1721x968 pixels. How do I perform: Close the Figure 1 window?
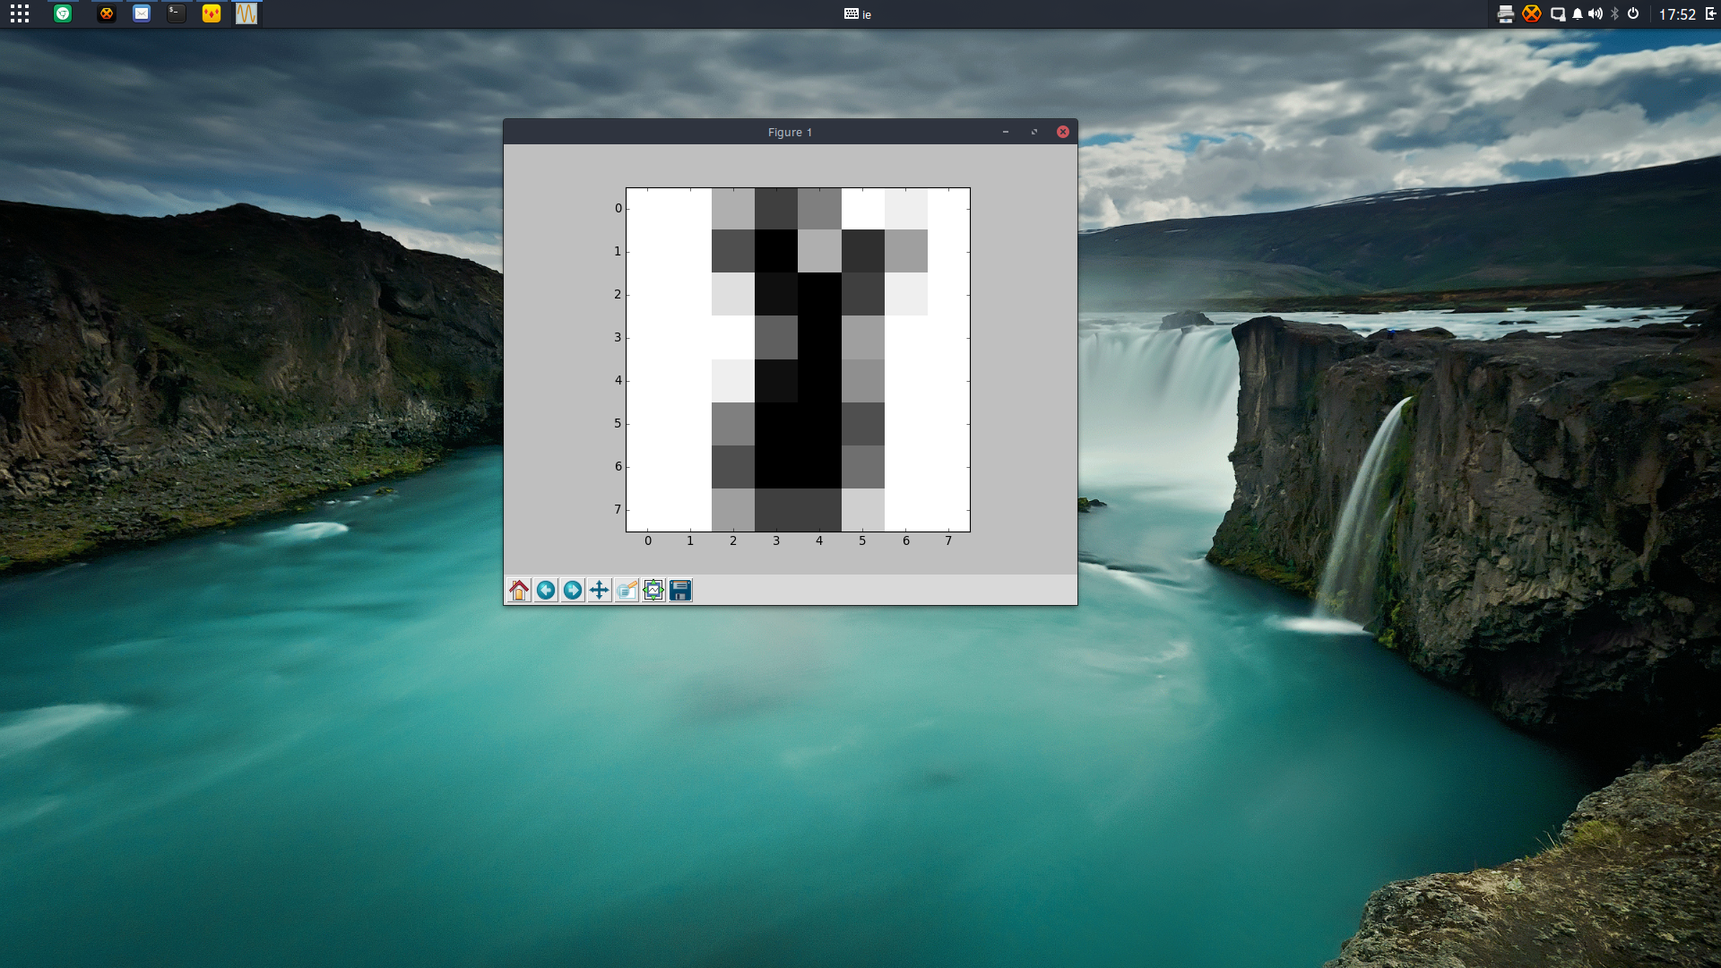click(1063, 132)
